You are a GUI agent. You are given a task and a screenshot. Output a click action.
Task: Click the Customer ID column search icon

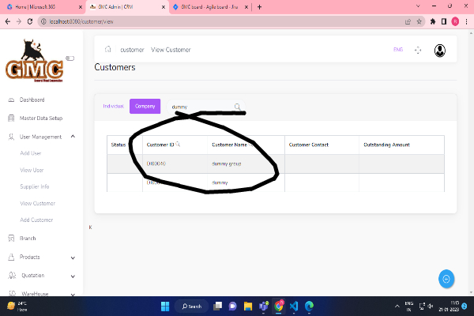click(x=178, y=145)
